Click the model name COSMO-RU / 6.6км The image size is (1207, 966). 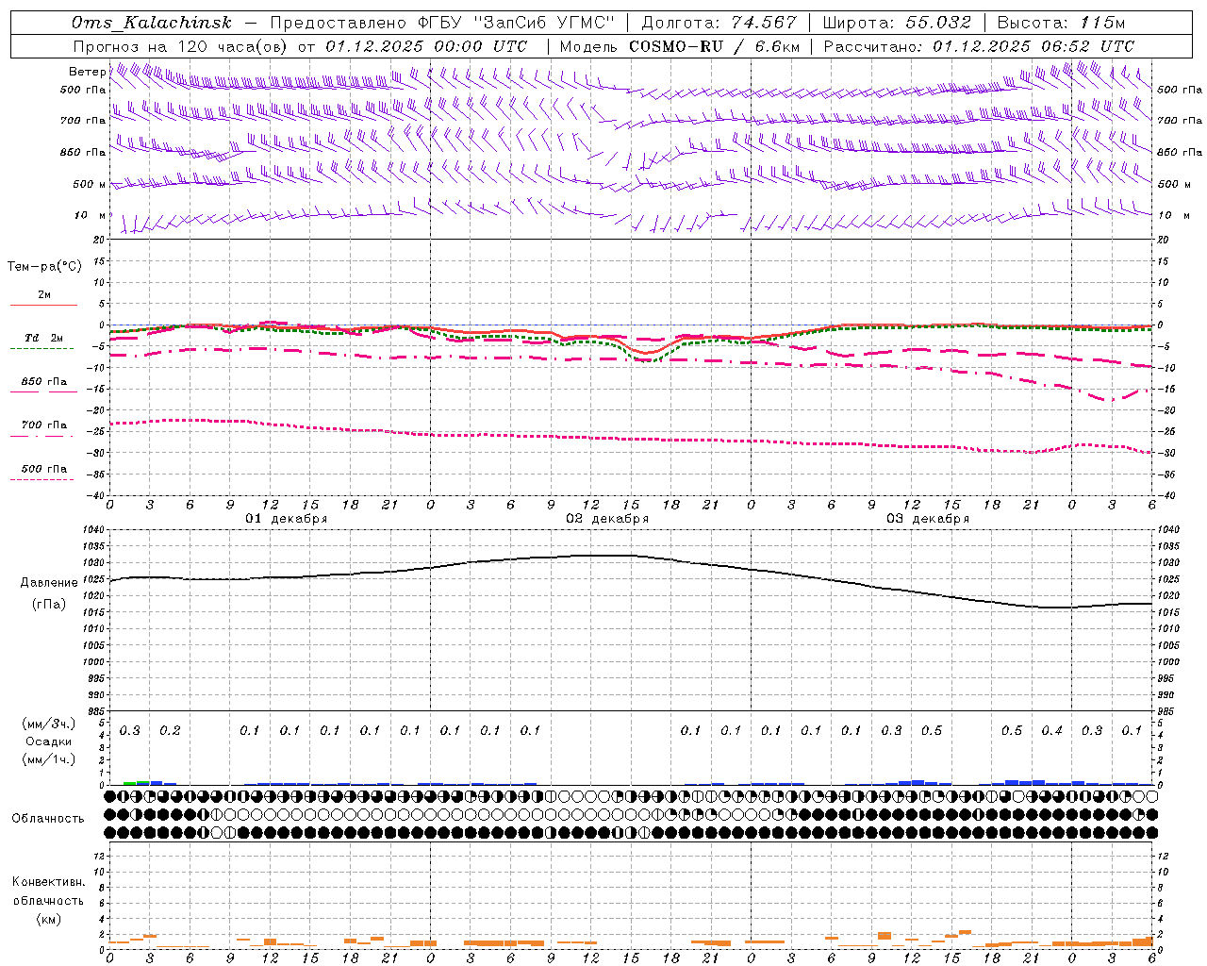tap(715, 46)
